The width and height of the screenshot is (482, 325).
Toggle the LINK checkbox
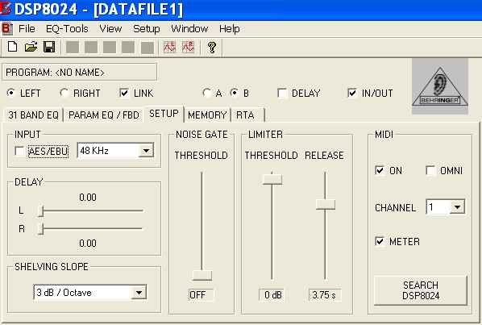pyautogui.click(x=124, y=93)
